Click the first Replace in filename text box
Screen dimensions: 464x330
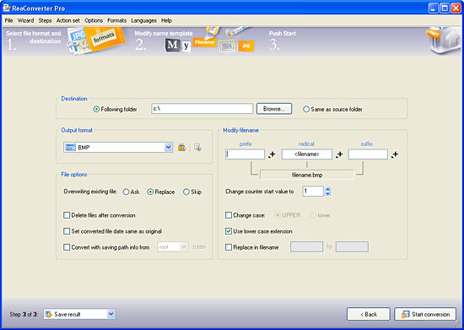click(306, 246)
